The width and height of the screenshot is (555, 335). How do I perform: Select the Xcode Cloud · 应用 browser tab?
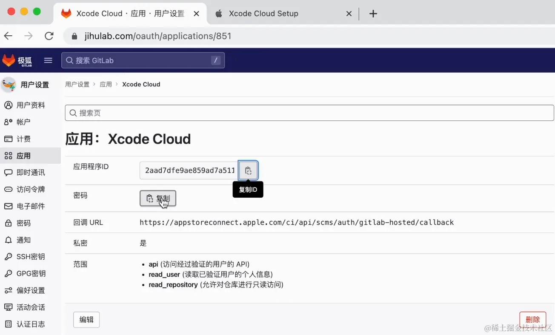pyautogui.click(x=130, y=14)
